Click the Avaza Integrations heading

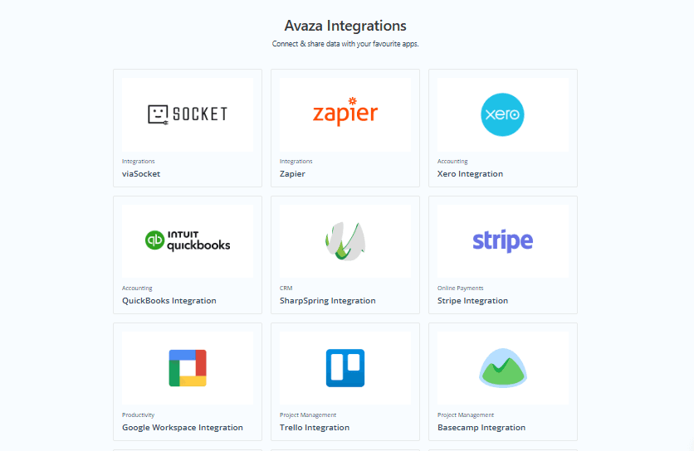pyautogui.click(x=345, y=26)
